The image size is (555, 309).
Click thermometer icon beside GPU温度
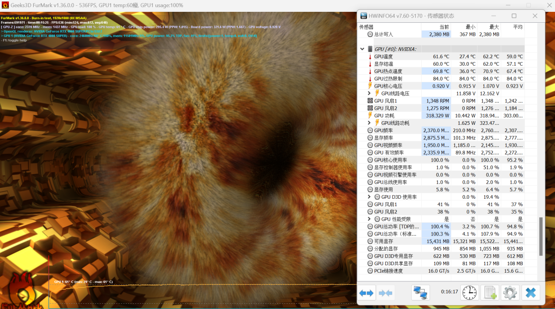click(x=370, y=56)
